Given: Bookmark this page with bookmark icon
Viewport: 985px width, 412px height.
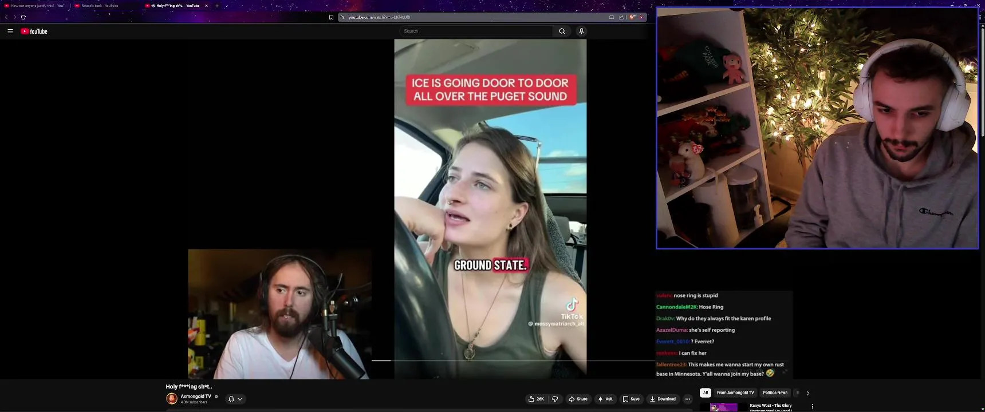Looking at the screenshot, I should click(x=331, y=17).
